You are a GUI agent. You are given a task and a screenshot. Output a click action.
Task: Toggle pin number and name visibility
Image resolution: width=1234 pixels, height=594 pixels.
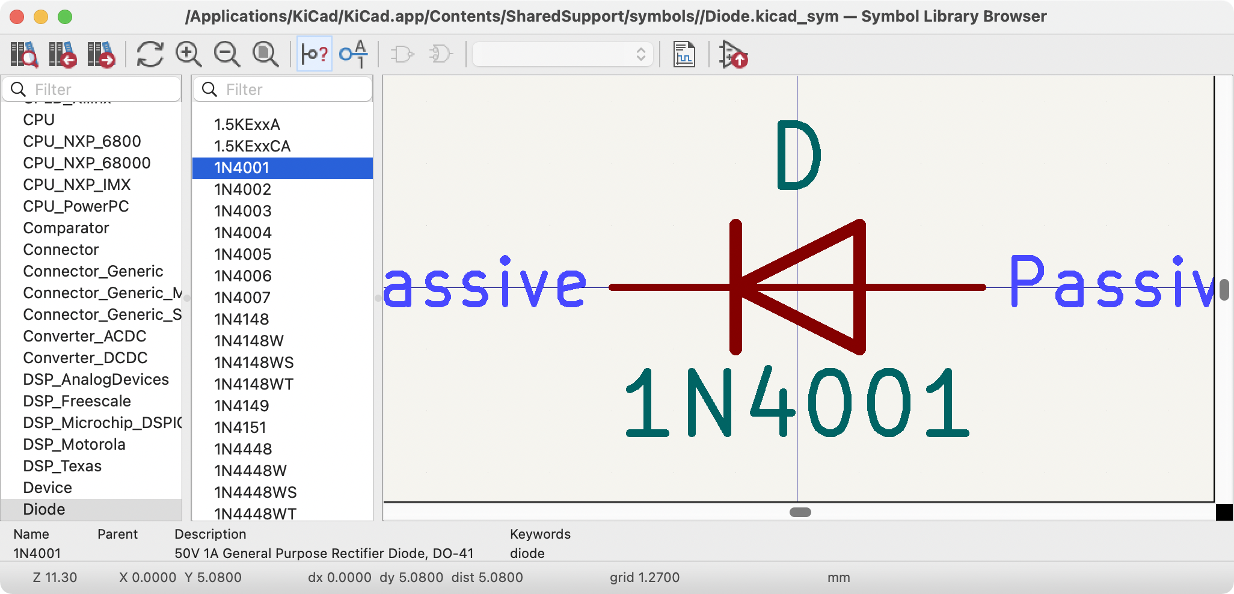pyautogui.click(x=354, y=54)
